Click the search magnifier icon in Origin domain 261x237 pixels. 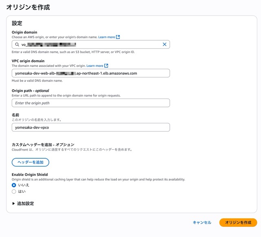tap(17, 44)
